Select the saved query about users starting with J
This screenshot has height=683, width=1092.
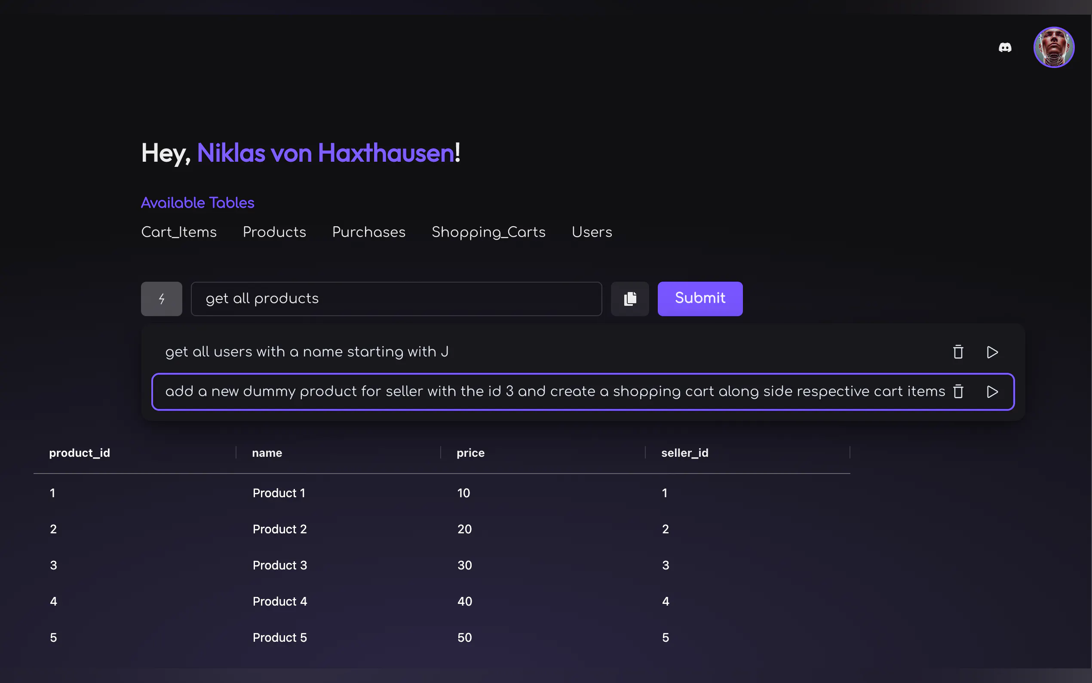[x=307, y=352]
